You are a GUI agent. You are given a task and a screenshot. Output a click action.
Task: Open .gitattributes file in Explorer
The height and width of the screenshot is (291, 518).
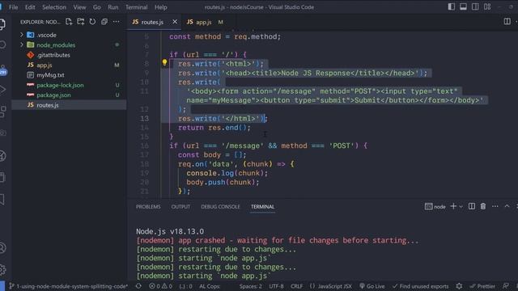point(69,55)
